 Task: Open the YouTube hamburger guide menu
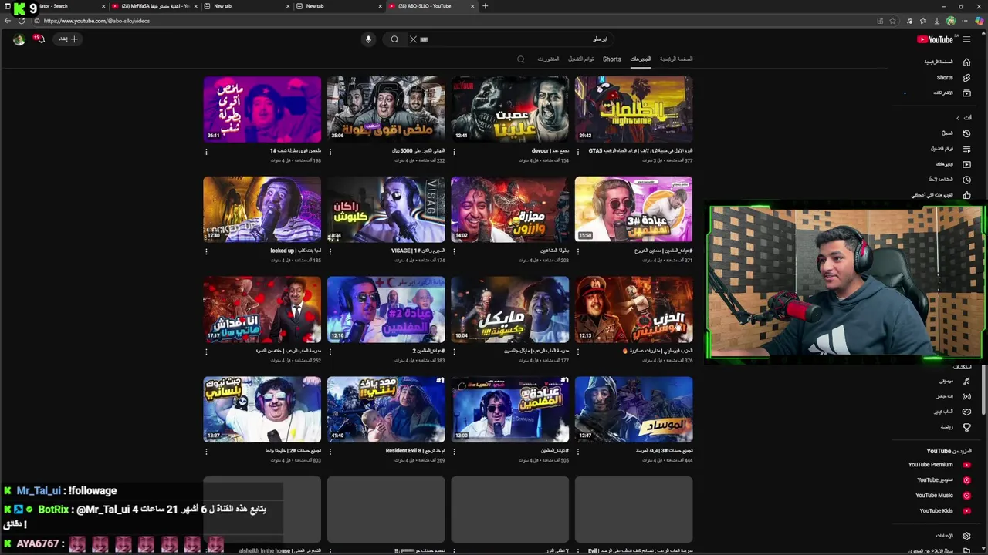point(966,39)
